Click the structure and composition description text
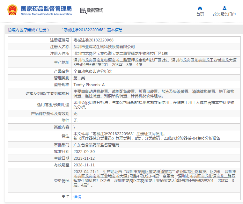The height and width of the screenshot is (204, 243). 154,94
